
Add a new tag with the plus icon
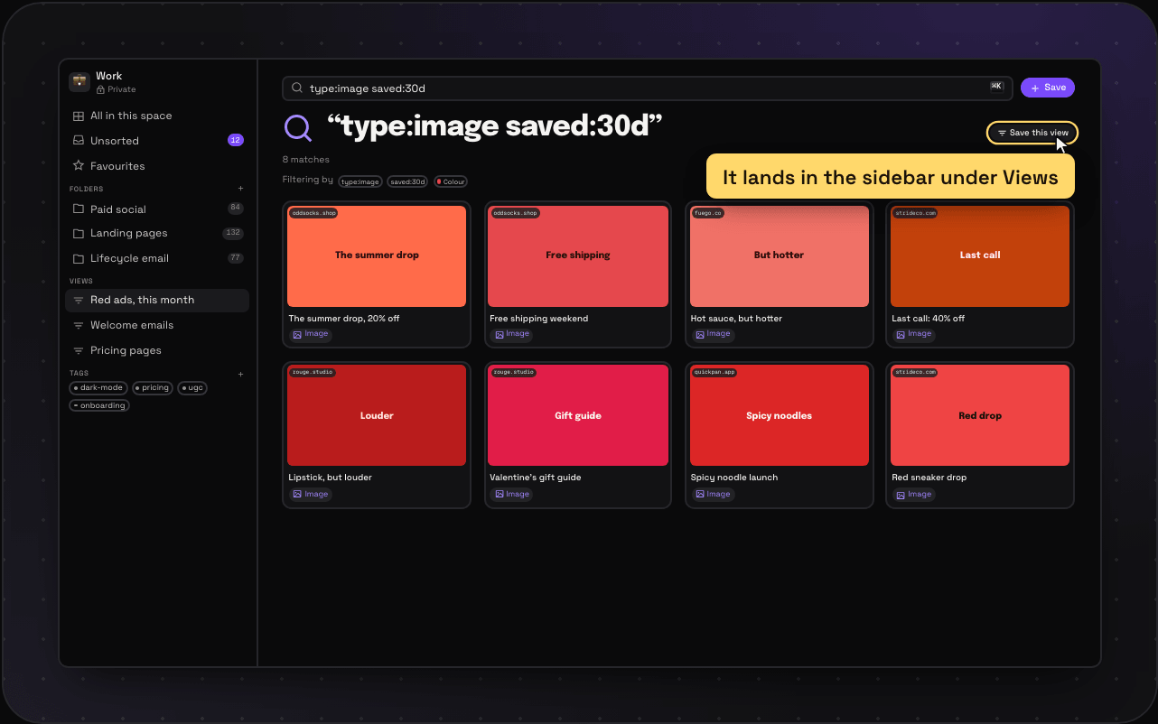[240, 374]
